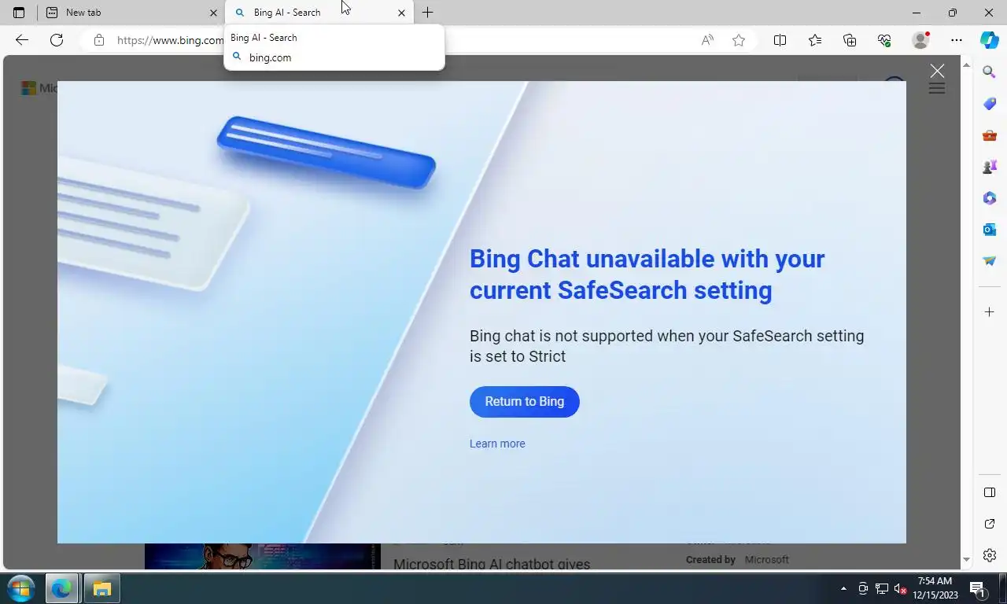The image size is (1007, 604).
Task: Customize sidebar with plus icon
Action: point(990,312)
